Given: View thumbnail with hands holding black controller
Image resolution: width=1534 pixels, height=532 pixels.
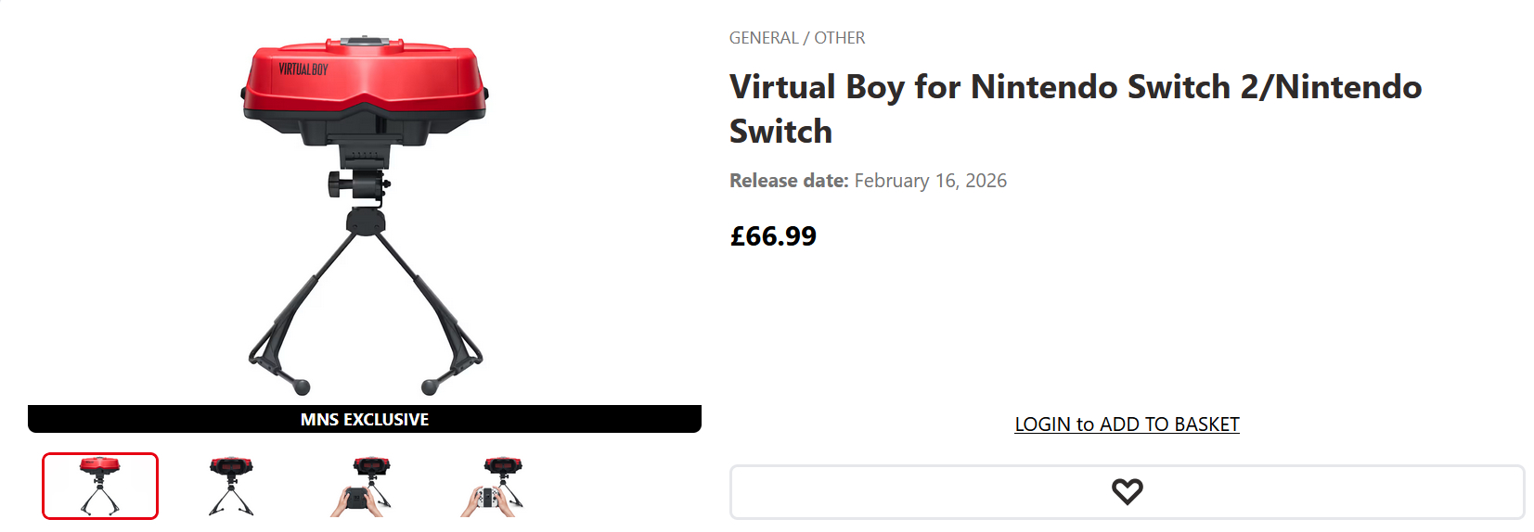Looking at the screenshot, I should tap(362, 487).
